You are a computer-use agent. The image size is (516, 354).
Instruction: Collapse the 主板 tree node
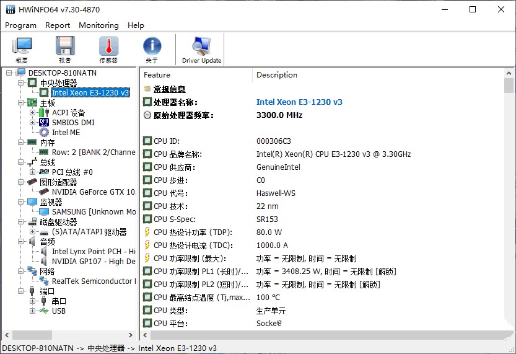point(20,103)
